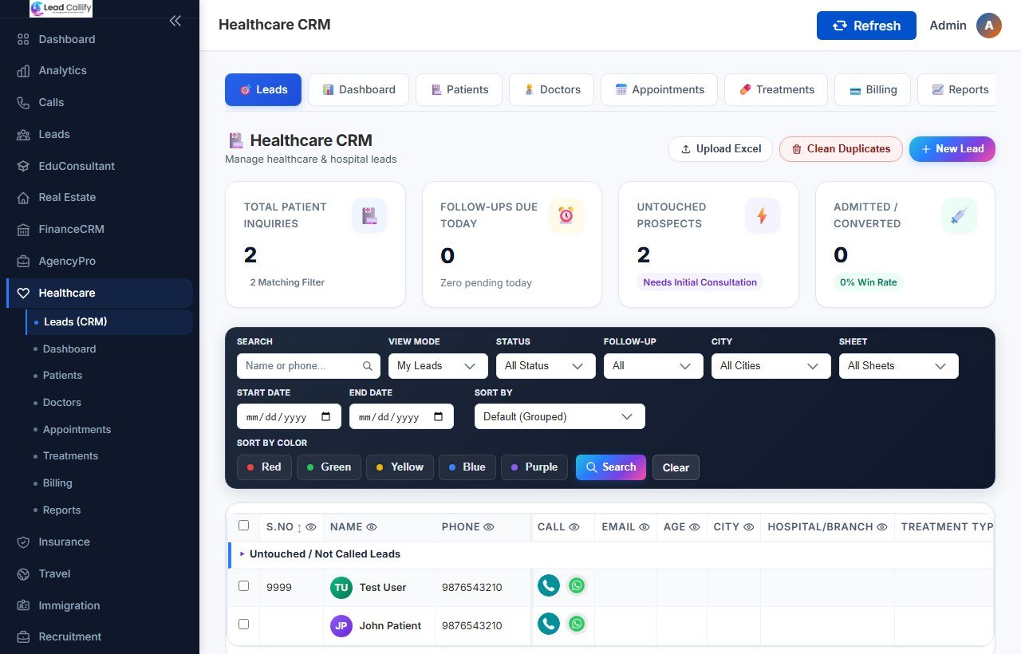Viewport: 1021px width, 654px height.
Task: Switch to the Patients tab
Action: 459,89
